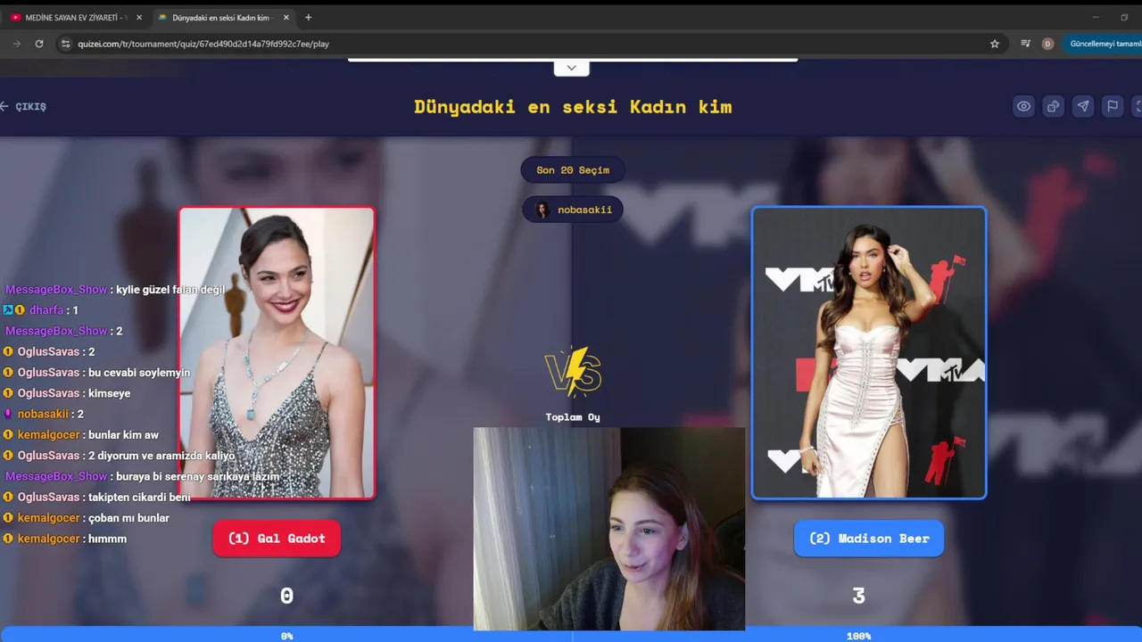Bookmark this page with the star icon

tap(995, 44)
